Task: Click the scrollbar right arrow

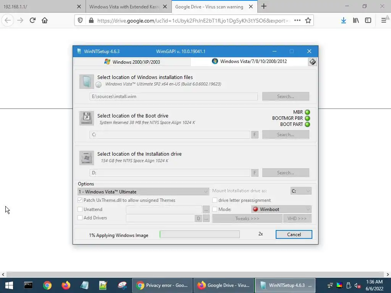Action: point(388,274)
